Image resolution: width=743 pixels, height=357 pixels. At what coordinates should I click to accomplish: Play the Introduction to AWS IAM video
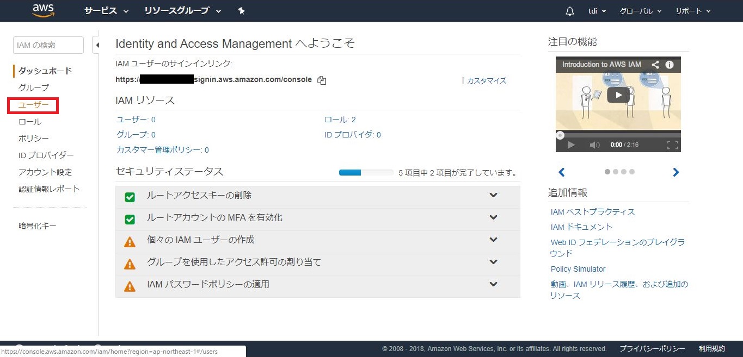point(618,95)
